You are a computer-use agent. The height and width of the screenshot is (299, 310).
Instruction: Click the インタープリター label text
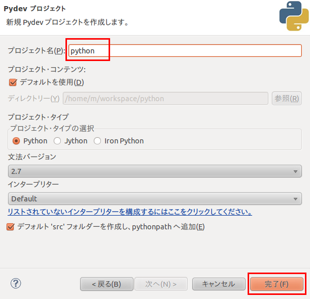click(x=33, y=184)
